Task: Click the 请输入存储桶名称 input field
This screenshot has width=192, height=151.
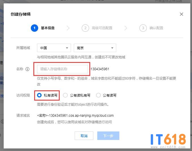Action: pos(62,69)
